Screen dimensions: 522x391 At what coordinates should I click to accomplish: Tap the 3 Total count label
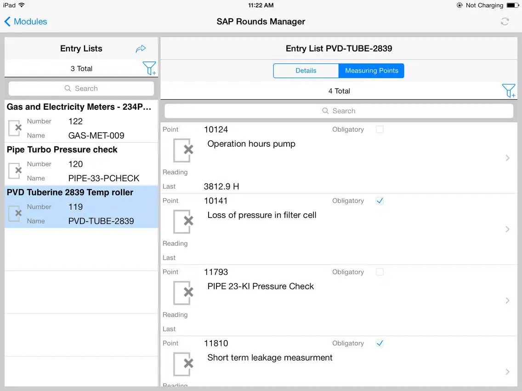(x=81, y=68)
